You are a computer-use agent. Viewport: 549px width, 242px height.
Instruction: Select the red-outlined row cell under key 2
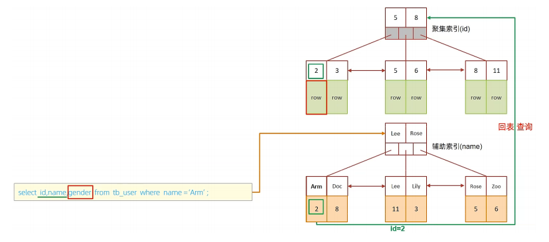pos(316,97)
